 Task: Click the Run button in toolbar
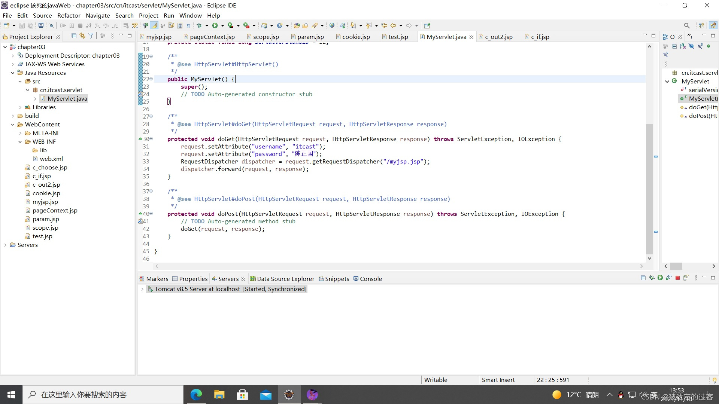[x=214, y=25]
